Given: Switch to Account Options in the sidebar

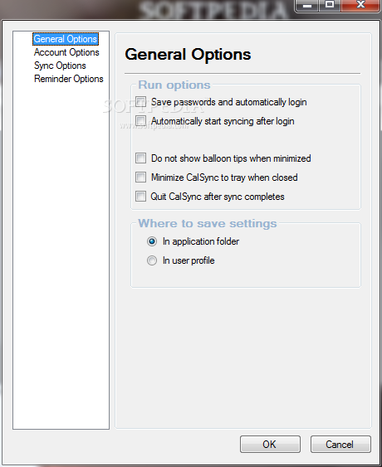Looking at the screenshot, I should click(66, 52).
